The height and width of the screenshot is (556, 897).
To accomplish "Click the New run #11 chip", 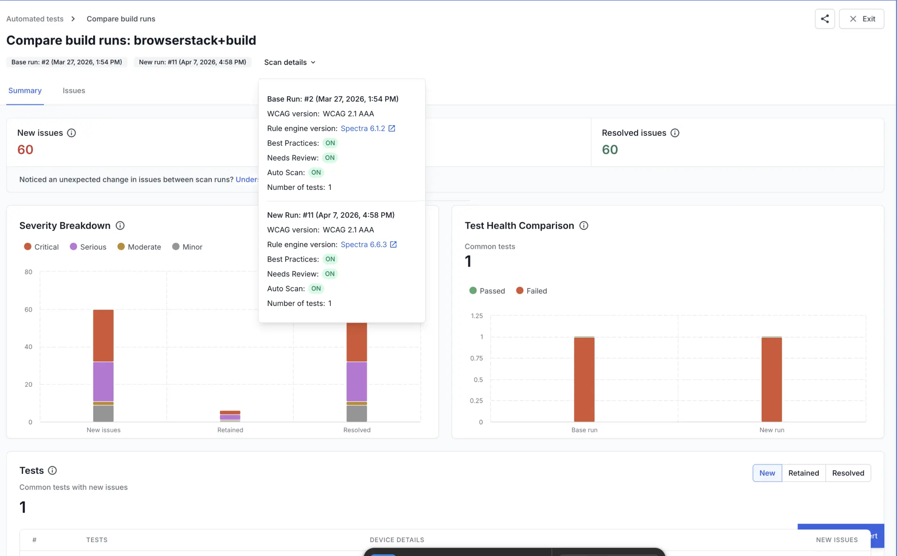I will 192,62.
